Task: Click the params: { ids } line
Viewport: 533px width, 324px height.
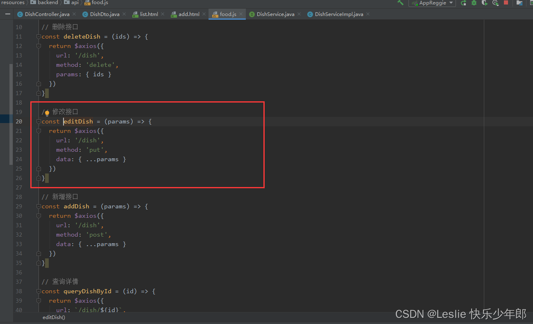Action: (84, 74)
